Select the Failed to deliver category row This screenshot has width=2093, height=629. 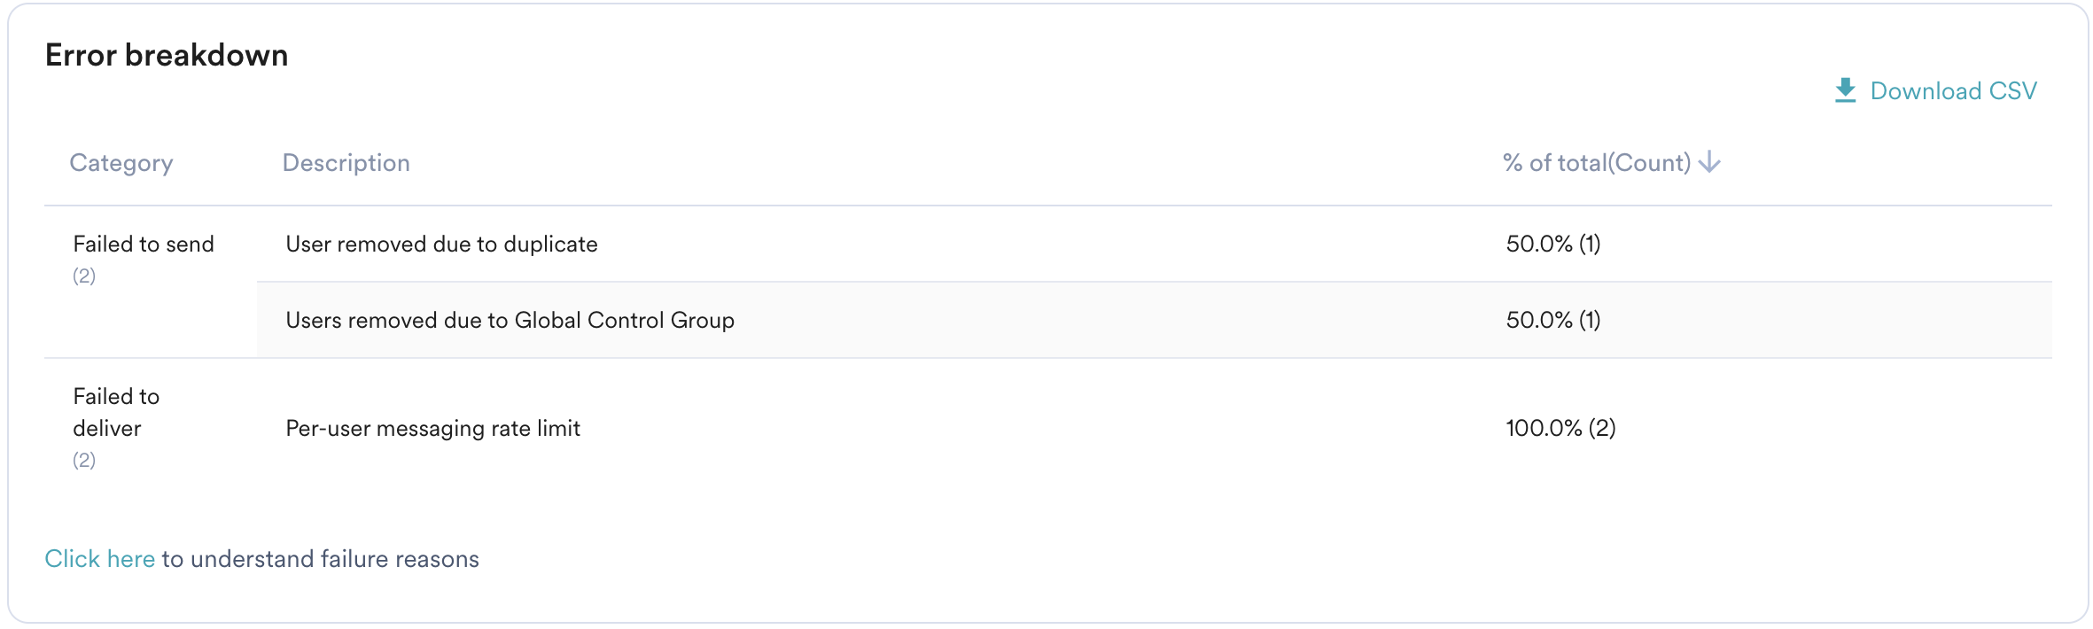click(x=116, y=412)
